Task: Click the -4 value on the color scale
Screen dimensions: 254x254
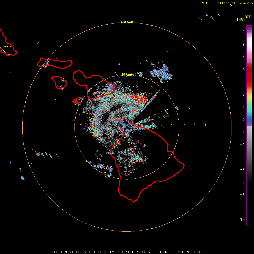Action: point(242,170)
